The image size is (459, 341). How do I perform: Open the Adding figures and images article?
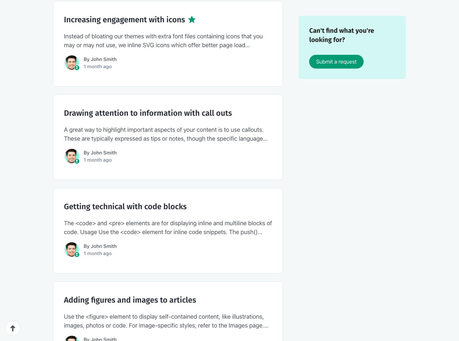[x=130, y=300]
